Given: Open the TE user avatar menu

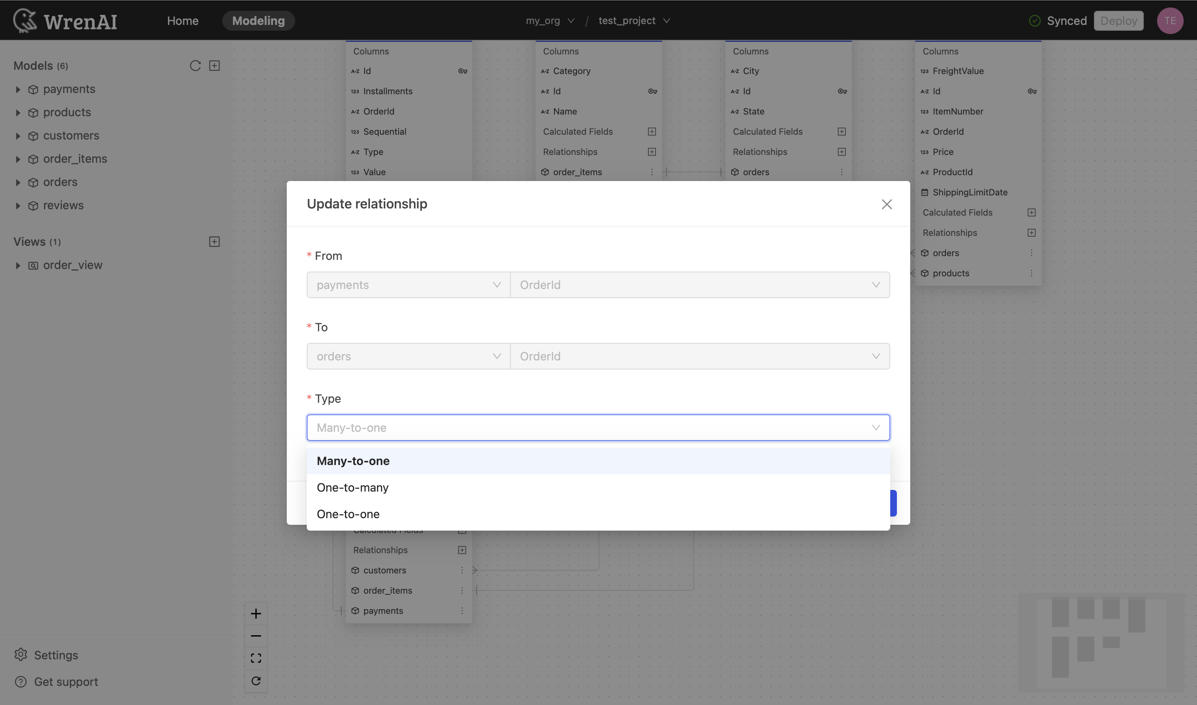Looking at the screenshot, I should pos(1170,21).
